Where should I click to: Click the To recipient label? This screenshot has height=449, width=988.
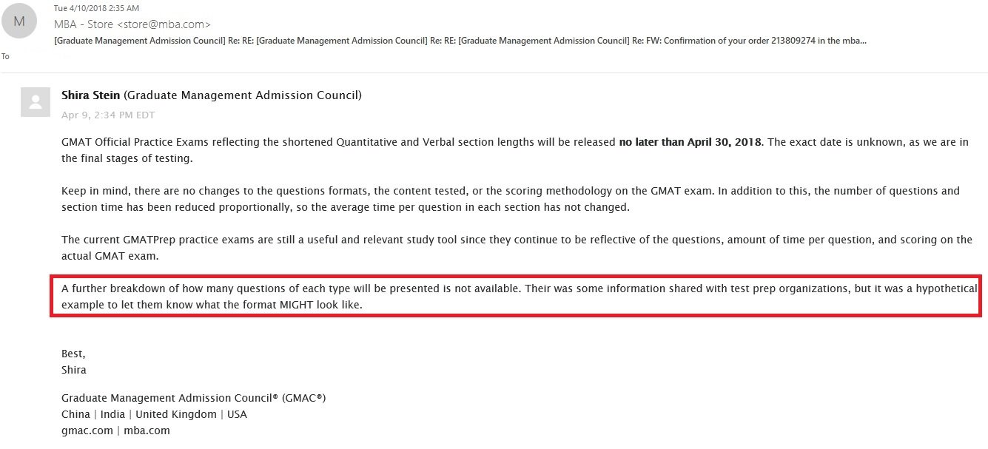pyautogui.click(x=5, y=56)
